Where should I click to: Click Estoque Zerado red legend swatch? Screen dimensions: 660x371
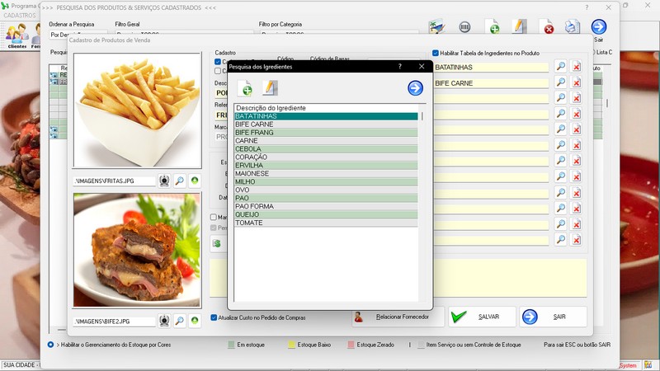[x=351, y=345]
